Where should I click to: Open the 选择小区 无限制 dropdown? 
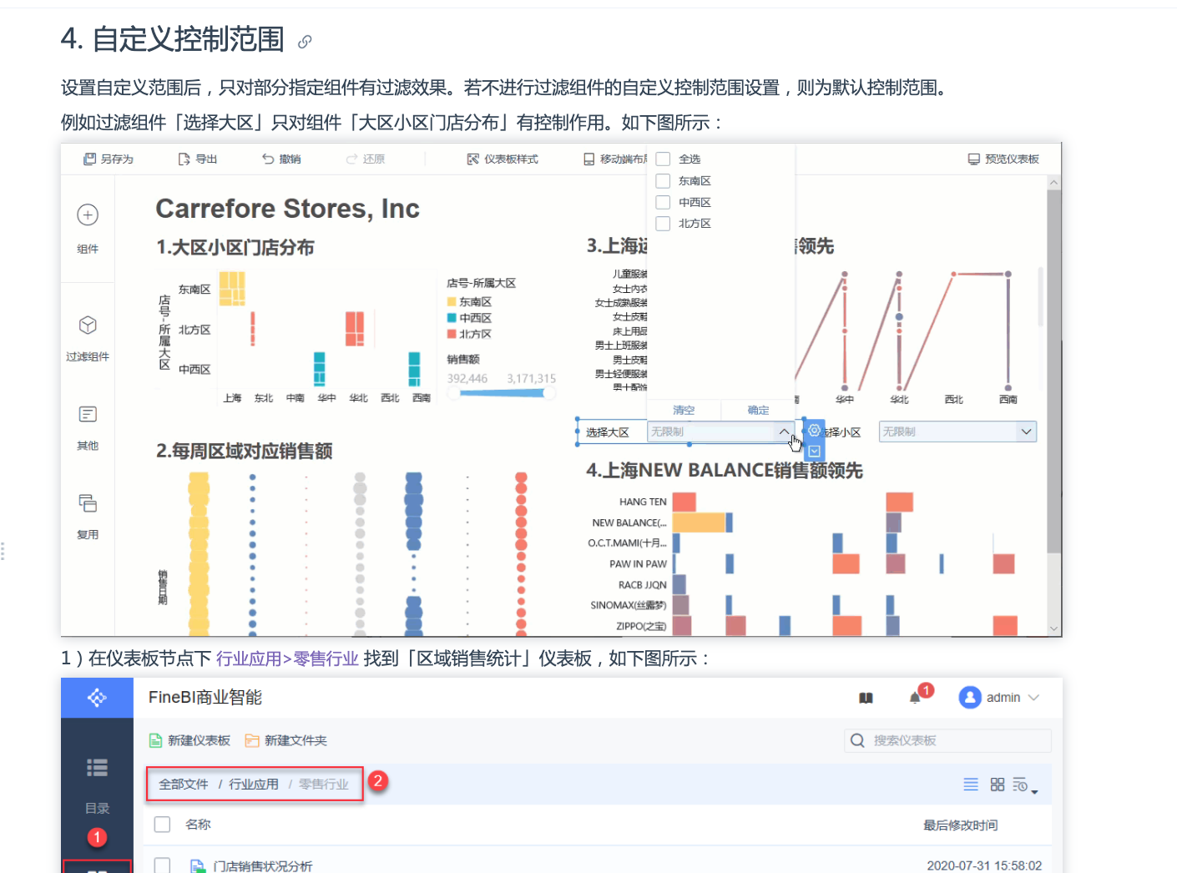tap(957, 431)
